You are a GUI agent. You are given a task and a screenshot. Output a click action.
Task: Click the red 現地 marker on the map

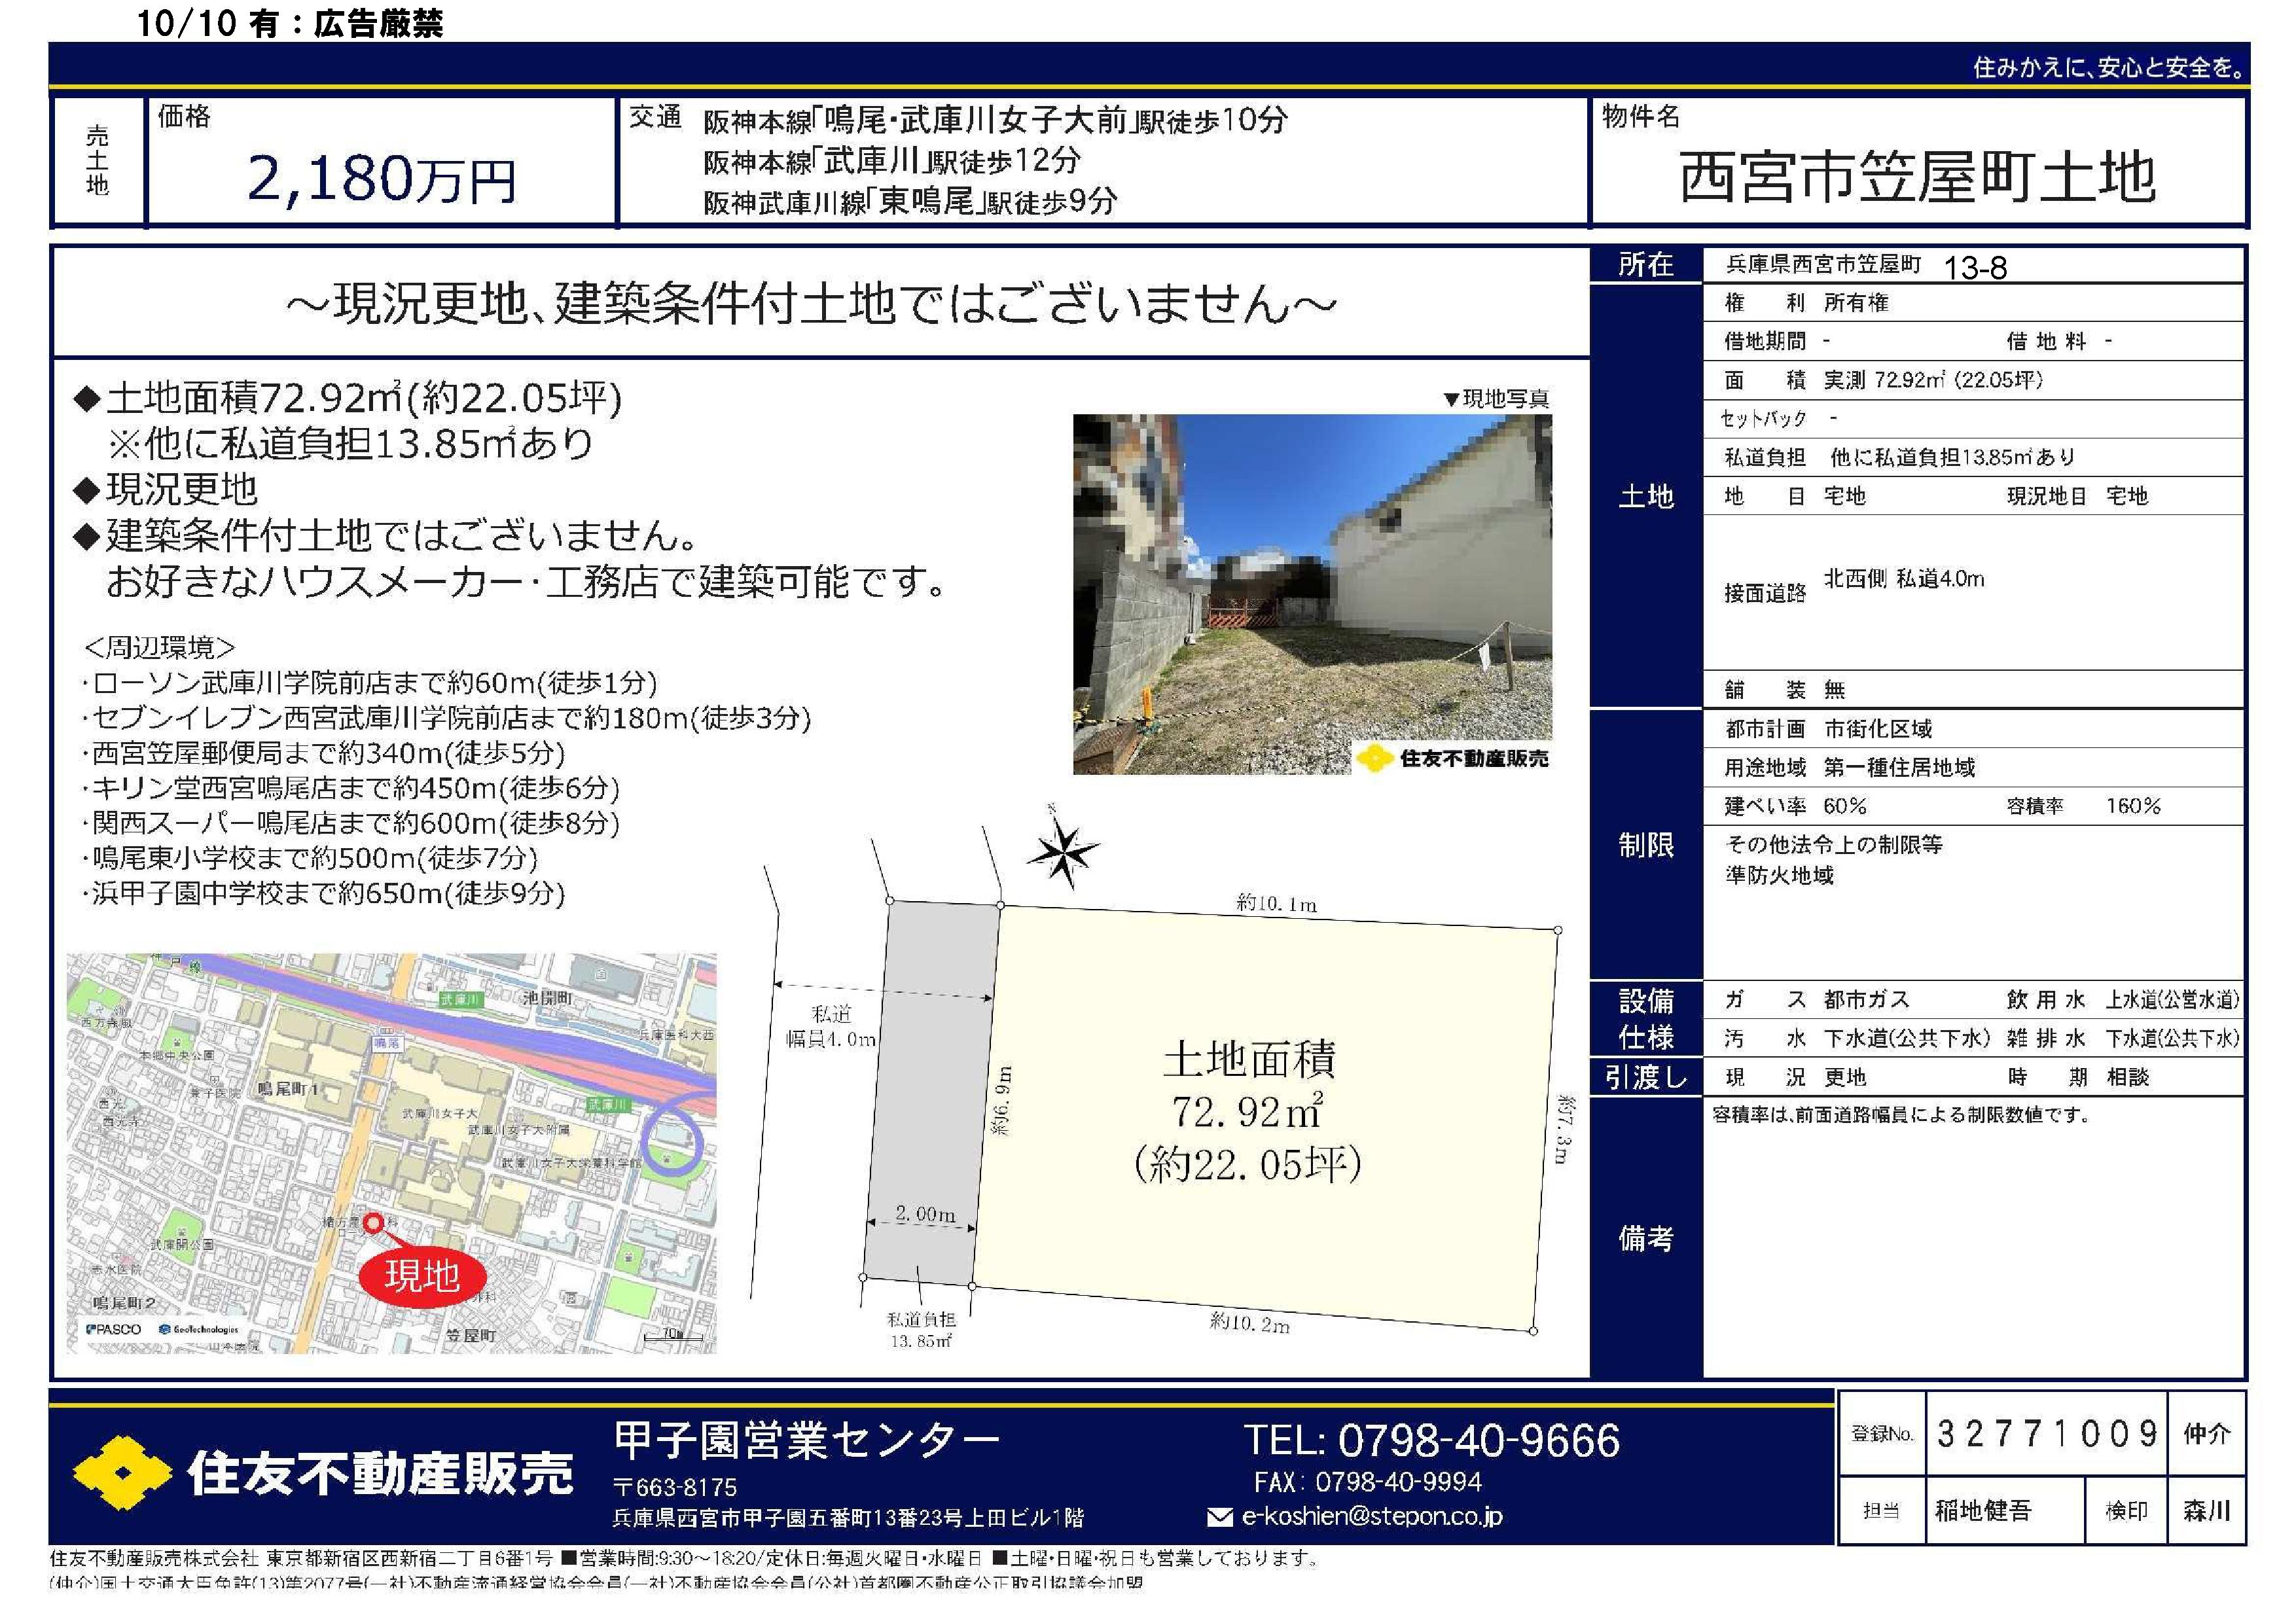(x=422, y=1276)
